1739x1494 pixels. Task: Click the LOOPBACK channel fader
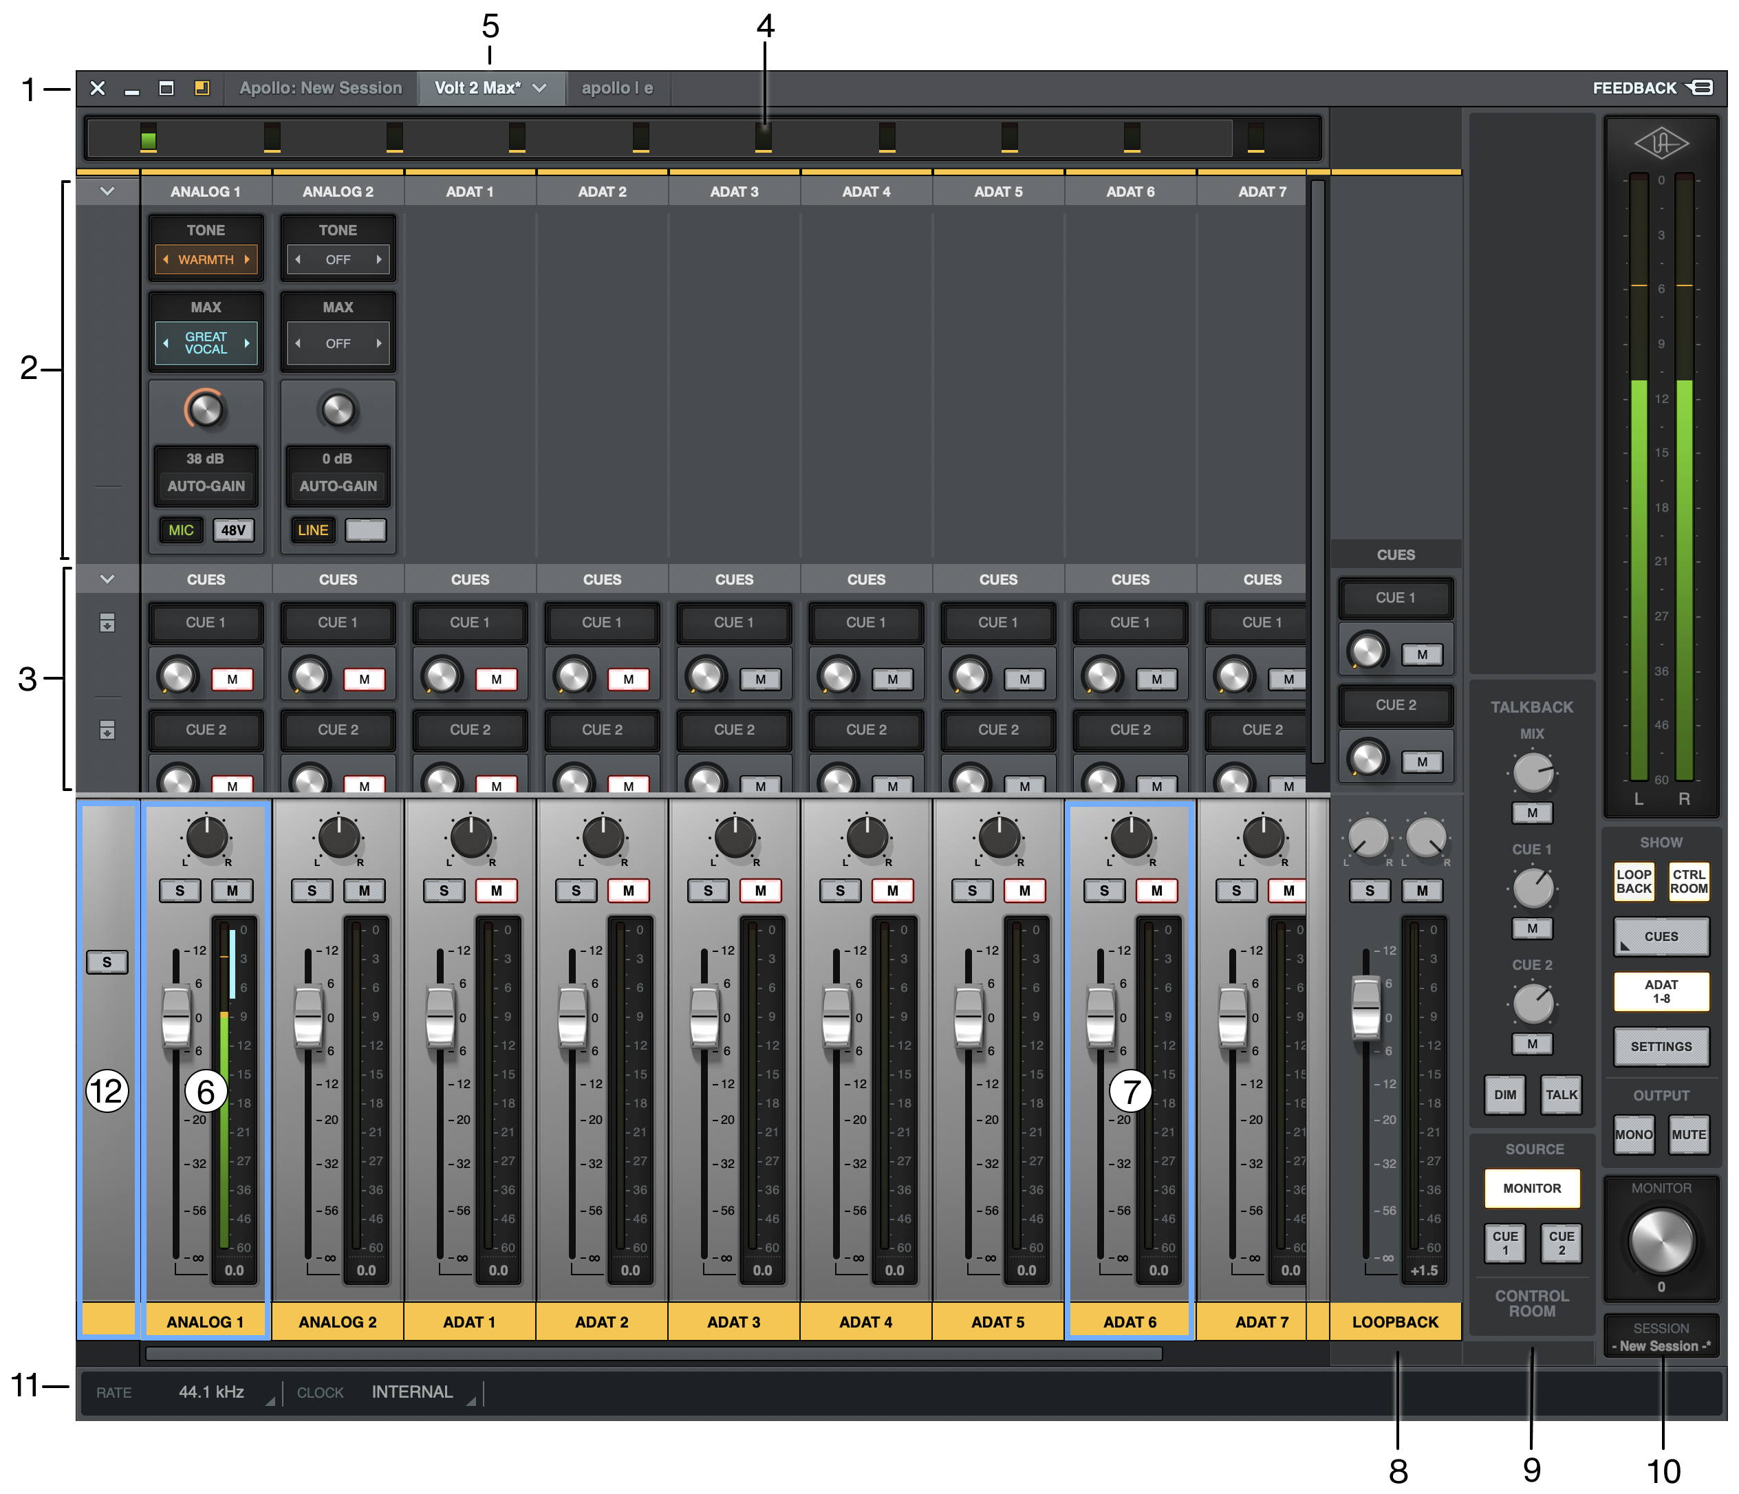(1365, 1006)
